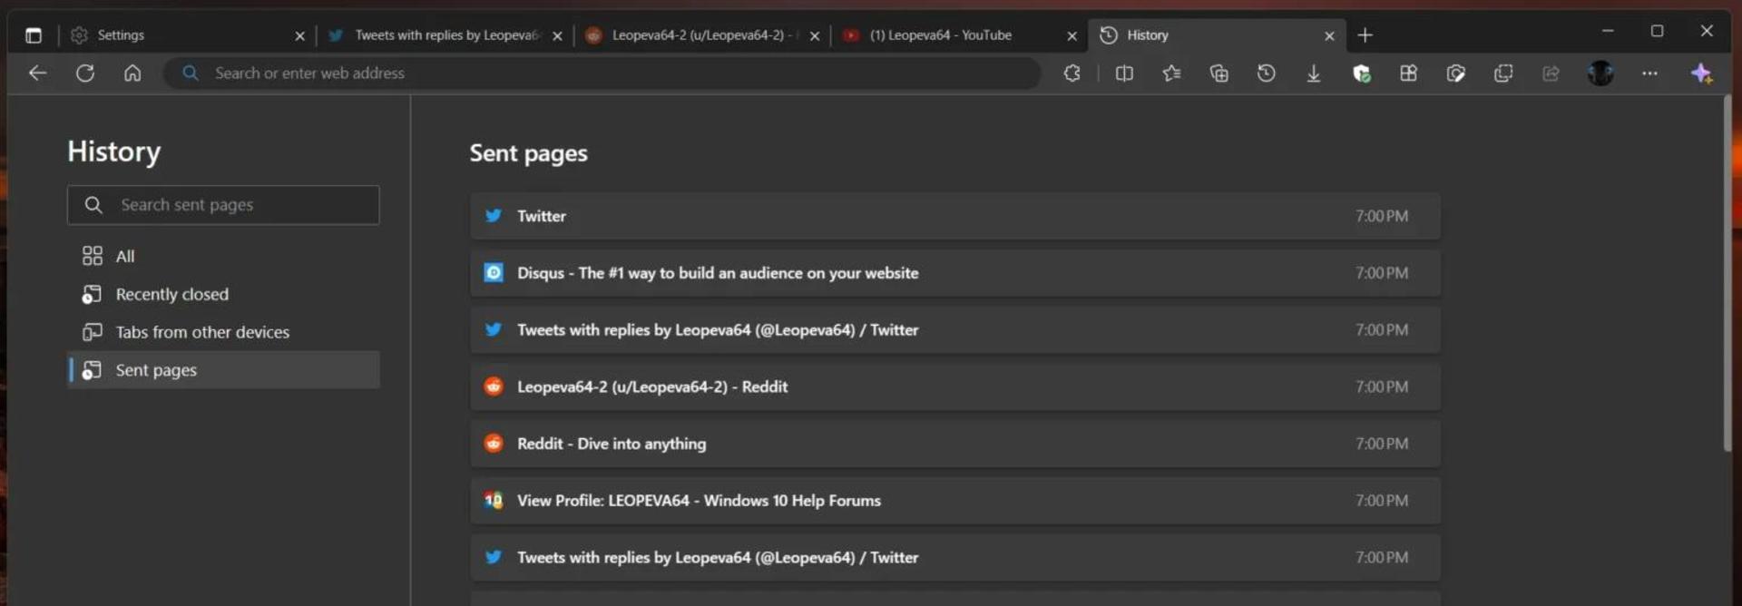1742x606 pixels.
Task: Open the Disqus sent page entry
Action: (954, 273)
